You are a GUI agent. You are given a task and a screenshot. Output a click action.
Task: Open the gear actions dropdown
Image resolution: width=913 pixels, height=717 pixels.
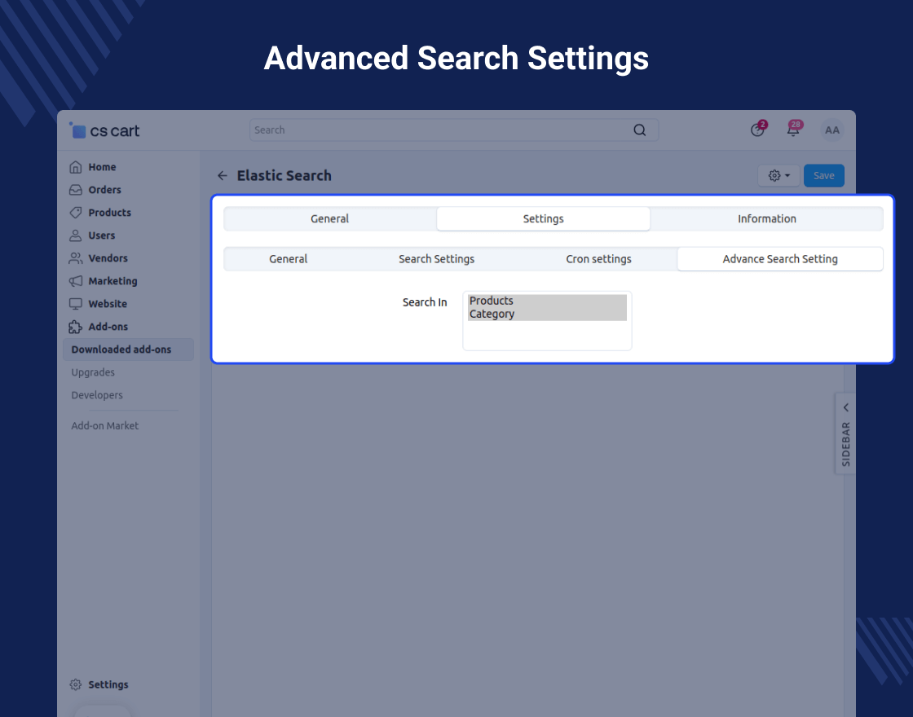tap(778, 176)
